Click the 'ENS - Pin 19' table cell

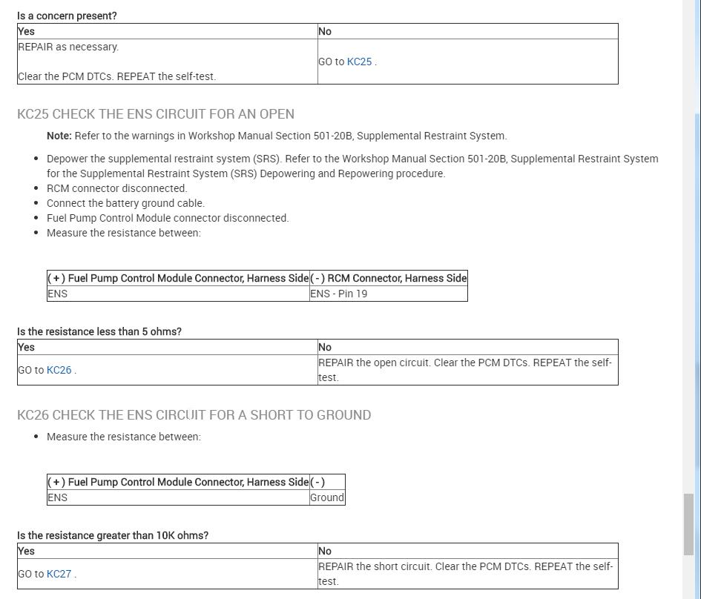pos(339,294)
